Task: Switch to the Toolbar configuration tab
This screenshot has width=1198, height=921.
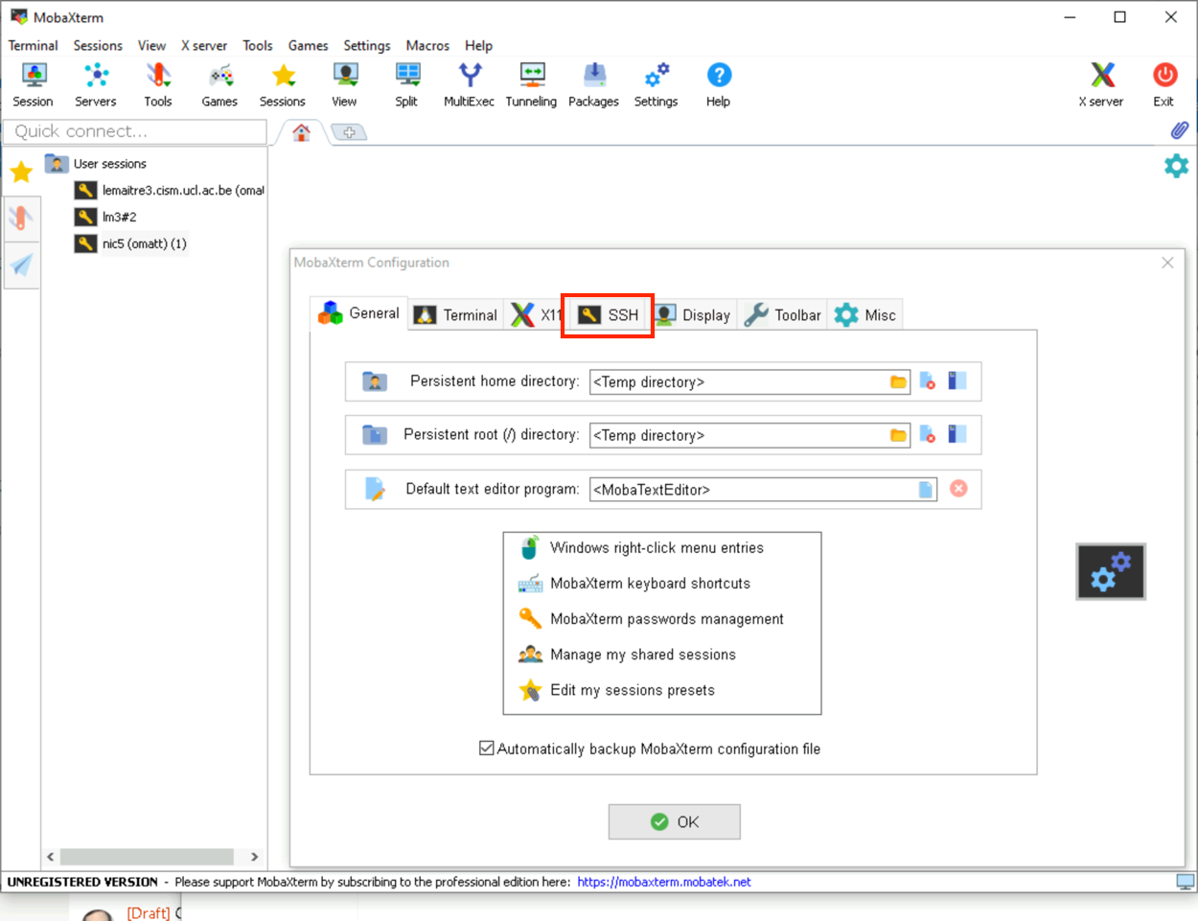Action: coord(782,314)
